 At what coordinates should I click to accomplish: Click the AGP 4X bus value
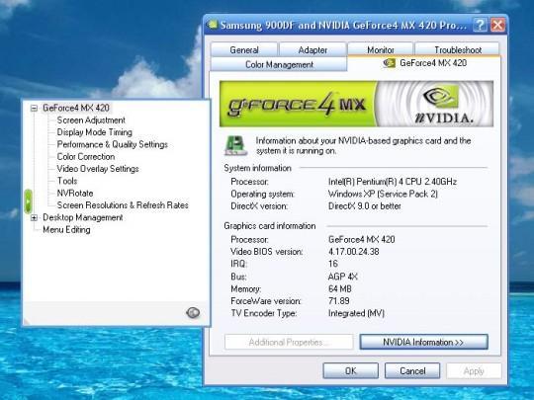[342, 277]
